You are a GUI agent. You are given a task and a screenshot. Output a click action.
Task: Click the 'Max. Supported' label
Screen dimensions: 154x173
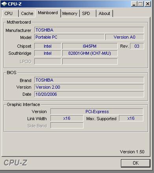pyautogui.click(x=101, y=119)
